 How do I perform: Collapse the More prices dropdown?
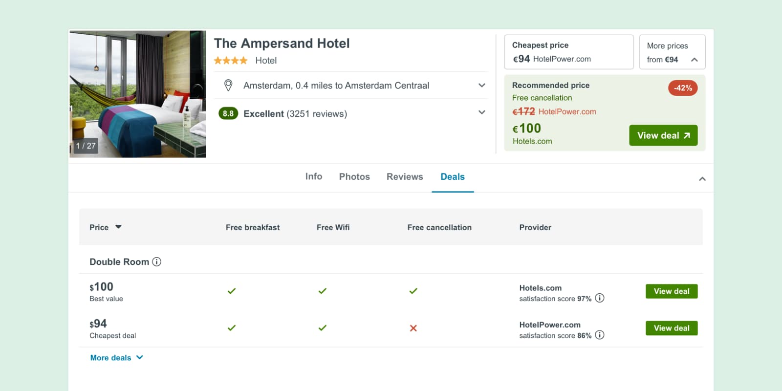(694, 60)
